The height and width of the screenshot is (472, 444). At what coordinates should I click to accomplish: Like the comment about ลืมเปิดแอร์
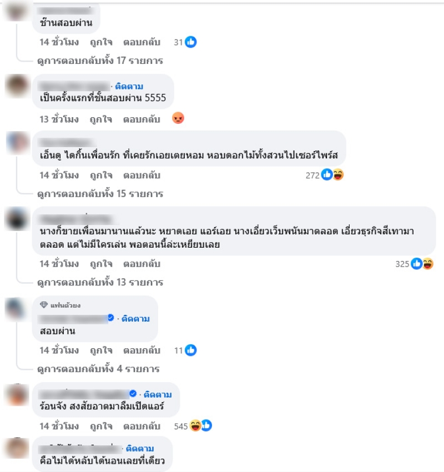pyautogui.click(x=101, y=426)
